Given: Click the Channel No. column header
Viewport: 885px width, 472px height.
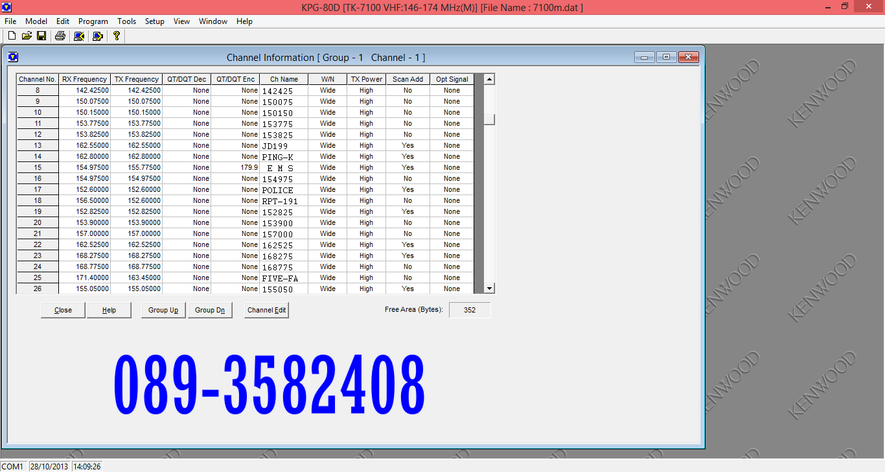Looking at the screenshot, I should click(x=38, y=79).
